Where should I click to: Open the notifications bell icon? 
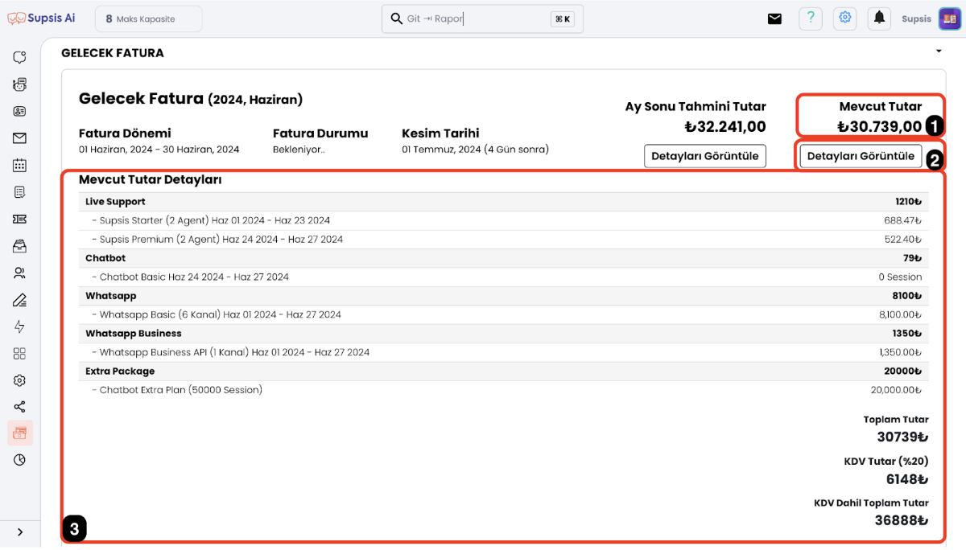click(x=879, y=18)
